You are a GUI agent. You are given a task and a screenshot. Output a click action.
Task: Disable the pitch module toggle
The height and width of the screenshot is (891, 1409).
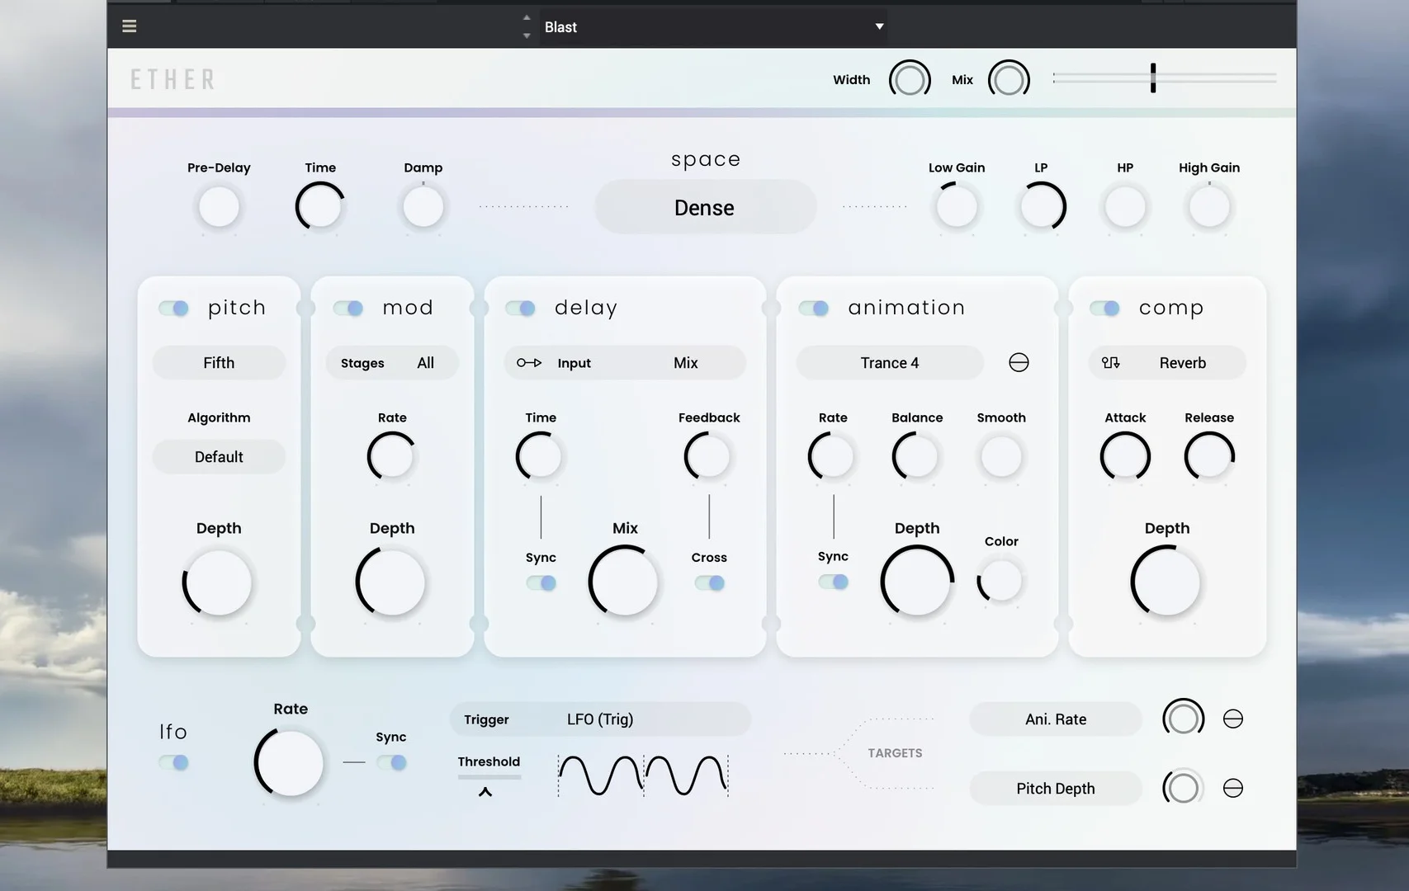click(174, 309)
